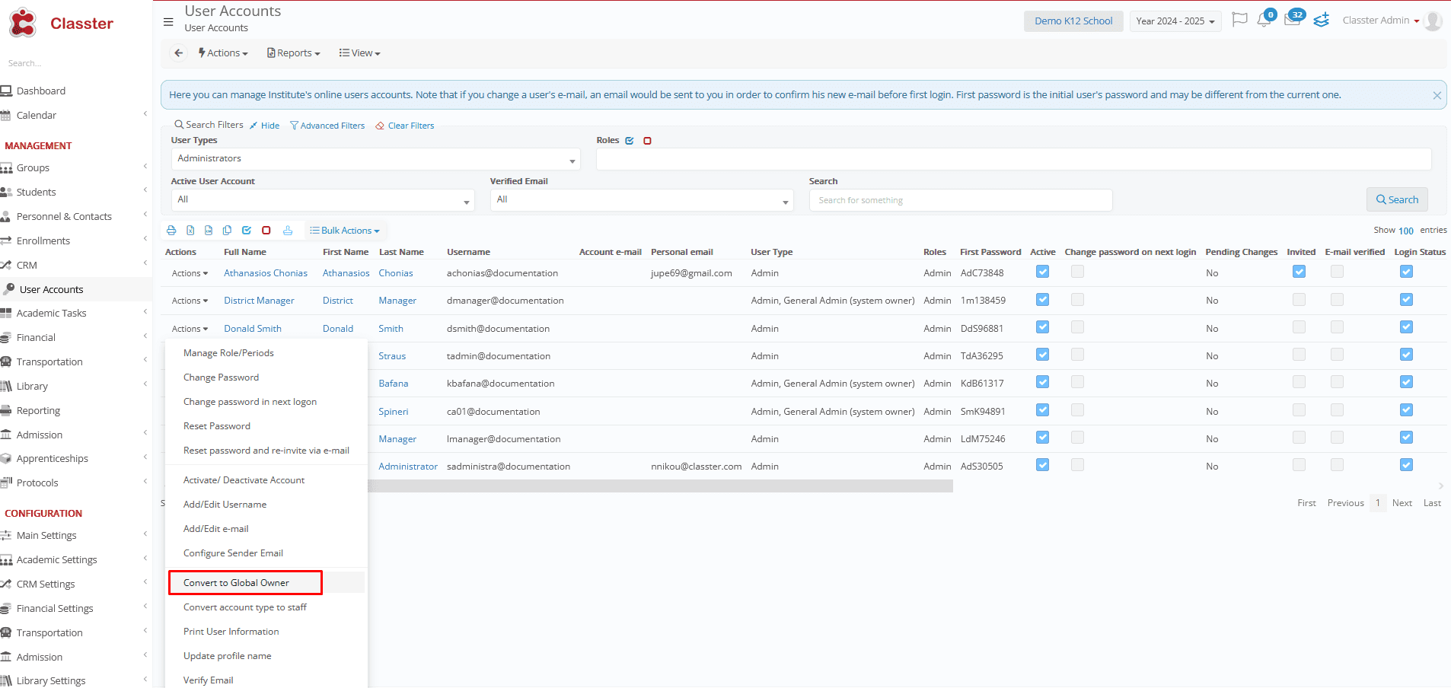Toggle Invited checkbox for Athanasios Chonias

coord(1299,272)
